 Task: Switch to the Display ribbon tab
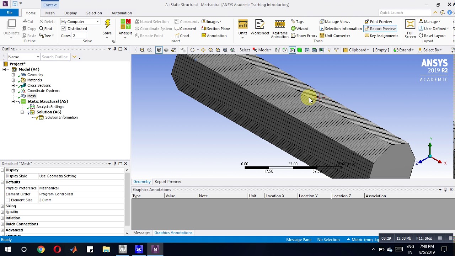(x=70, y=13)
